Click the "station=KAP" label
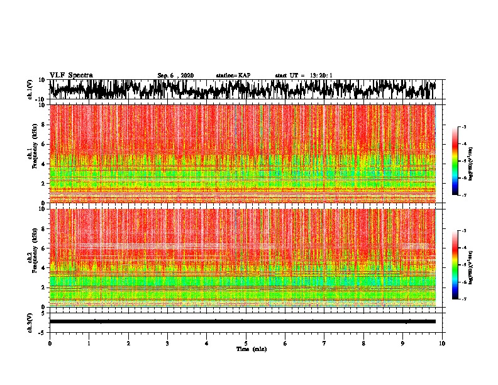The height and width of the screenshot is (385, 498). click(x=233, y=75)
